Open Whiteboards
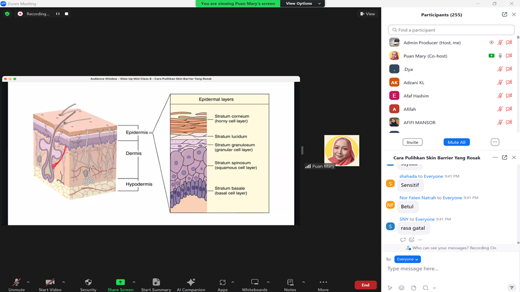This screenshot has width=520, height=292. pyautogui.click(x=255, y=285)
